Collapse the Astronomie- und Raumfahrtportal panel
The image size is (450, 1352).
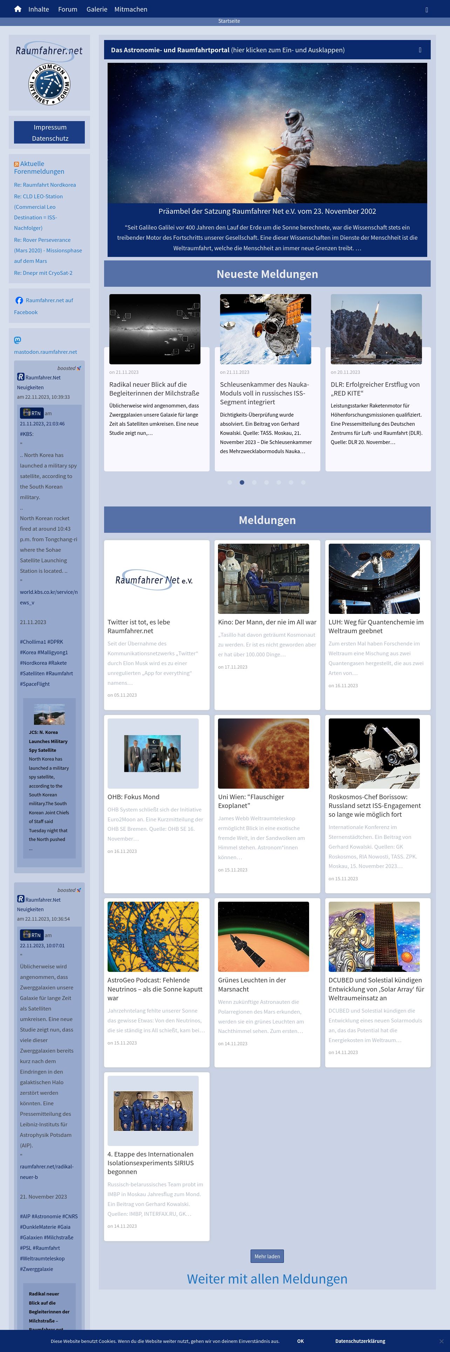pyautogui.click(x=267, y=50)
